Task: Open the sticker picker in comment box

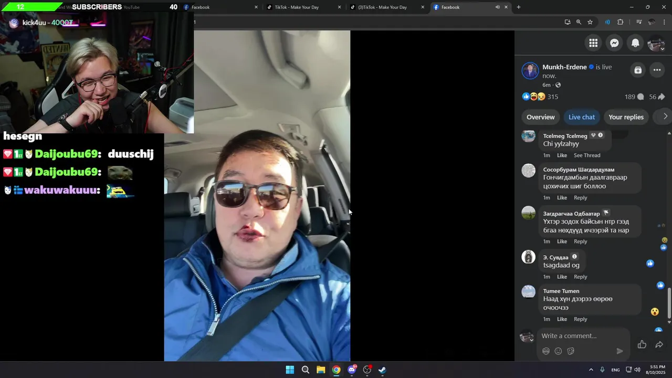Action: 571,351
